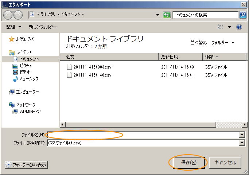Image resolution: width=249 pixels, height=175 pixels.
Task: Click the 保存(S) button
Action: 188,163
